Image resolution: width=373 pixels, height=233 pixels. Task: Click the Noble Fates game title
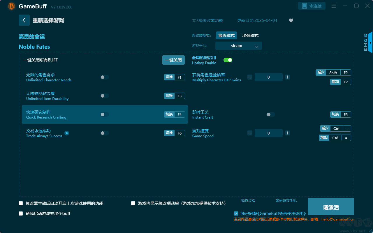(34, 47)
